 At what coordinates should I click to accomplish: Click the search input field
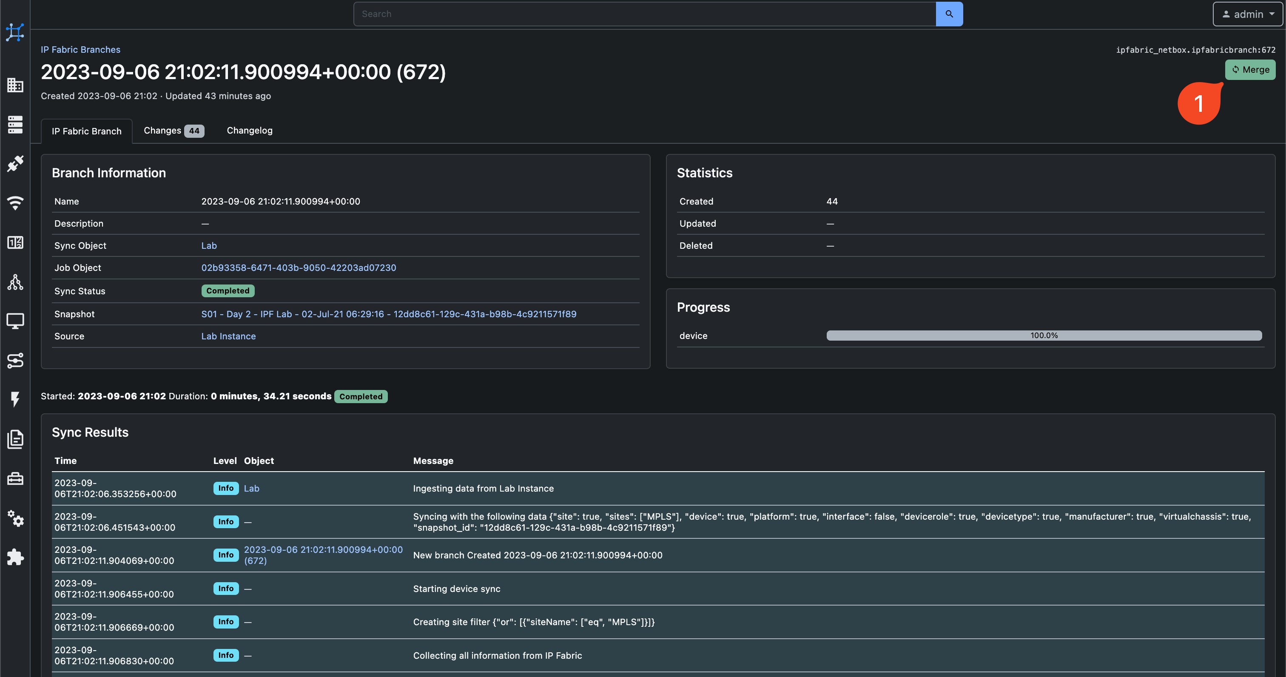point(645,14)
